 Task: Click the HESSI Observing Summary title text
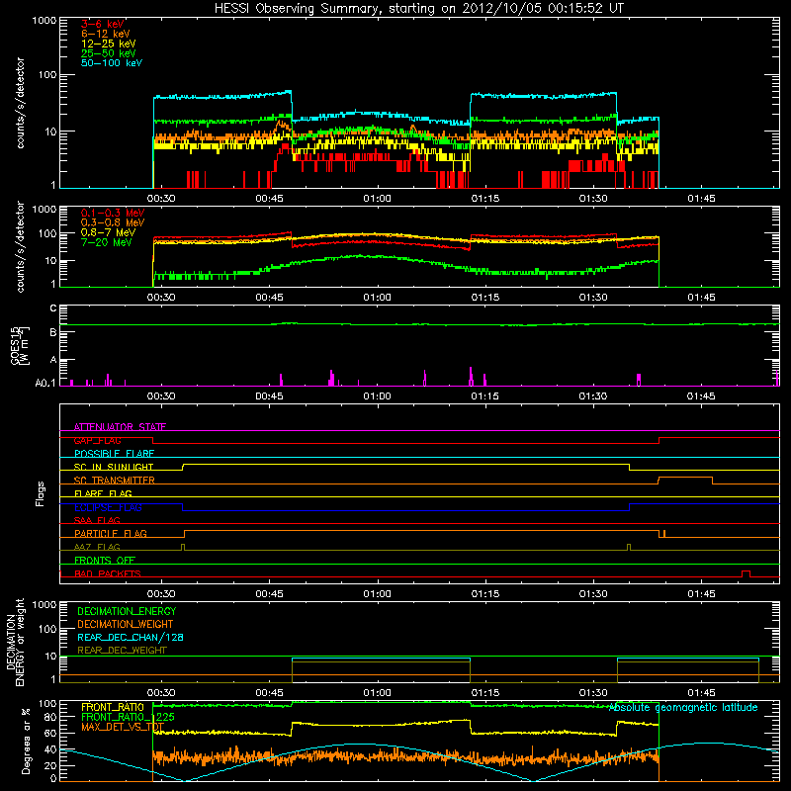419,9
